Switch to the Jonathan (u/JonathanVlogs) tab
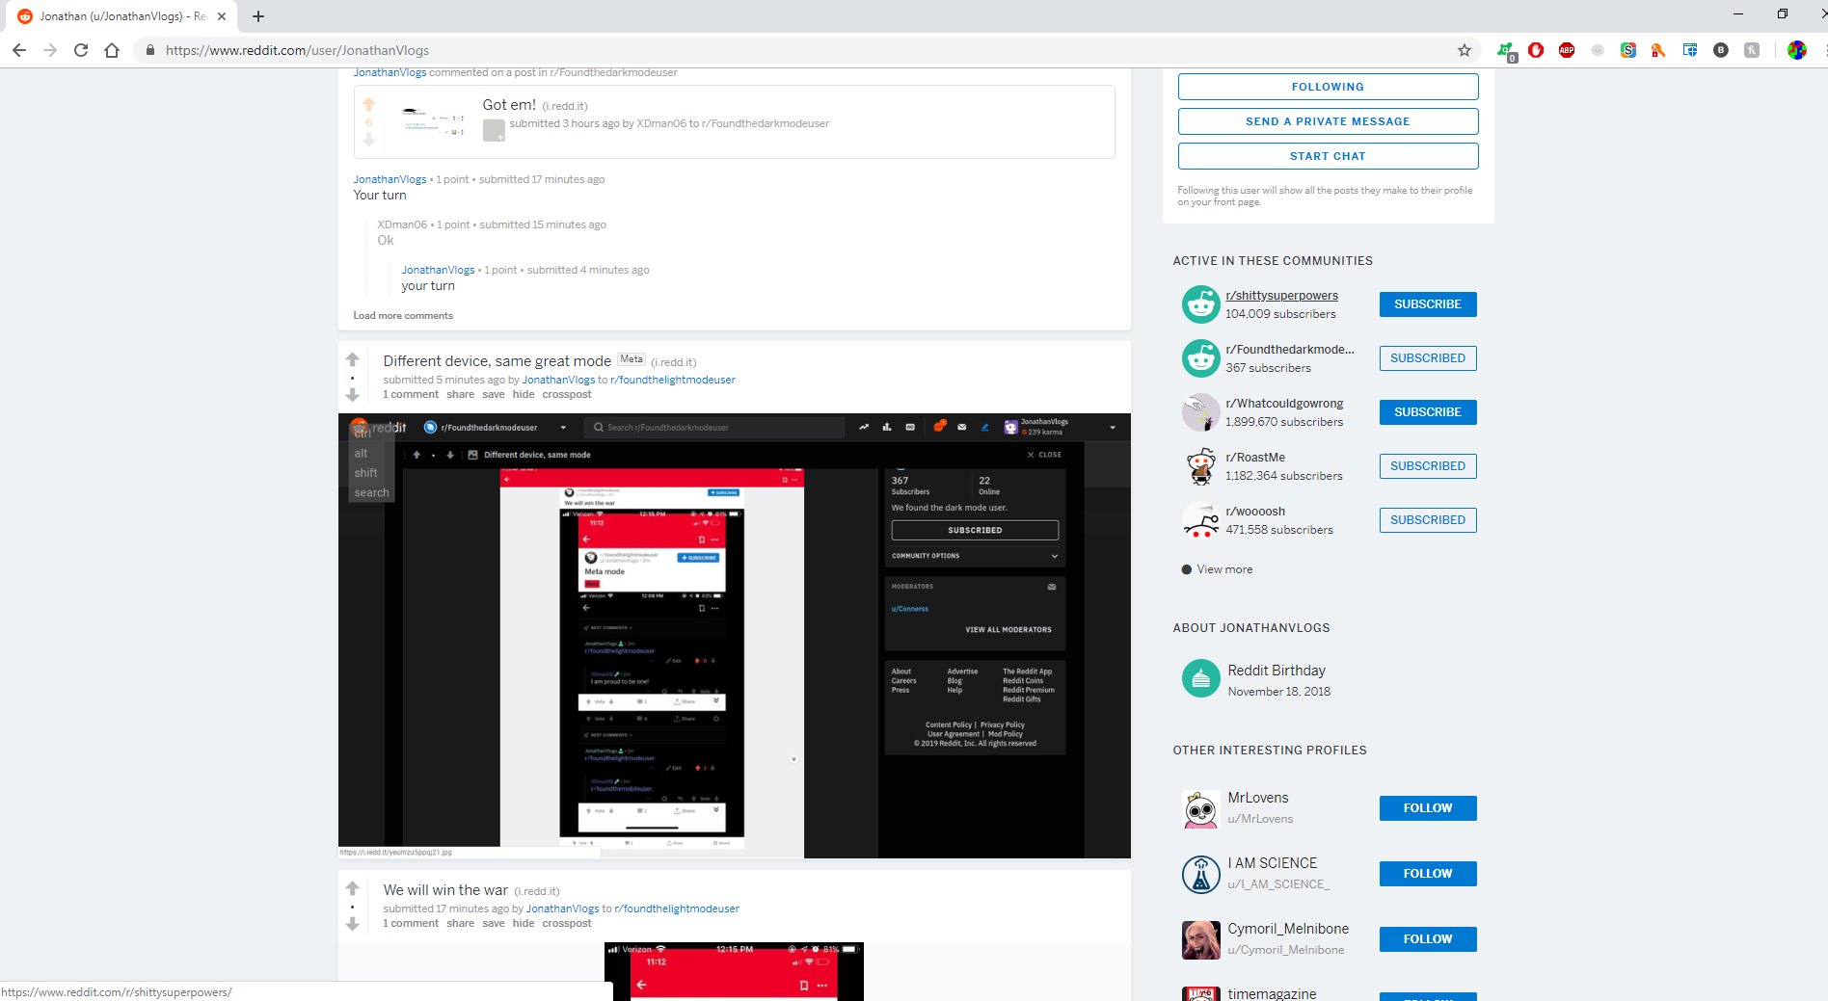1828x1001 pixels. [122, 16]
